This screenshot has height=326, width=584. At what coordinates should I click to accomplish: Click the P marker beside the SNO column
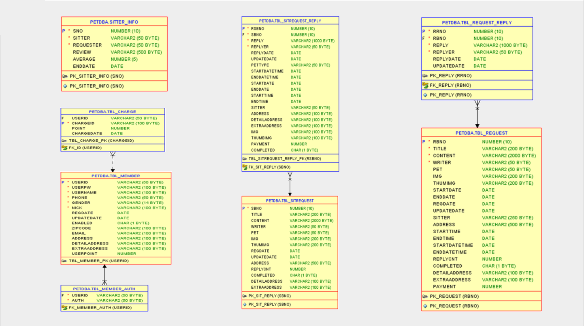pyautogui.click(x=63, y=31)
